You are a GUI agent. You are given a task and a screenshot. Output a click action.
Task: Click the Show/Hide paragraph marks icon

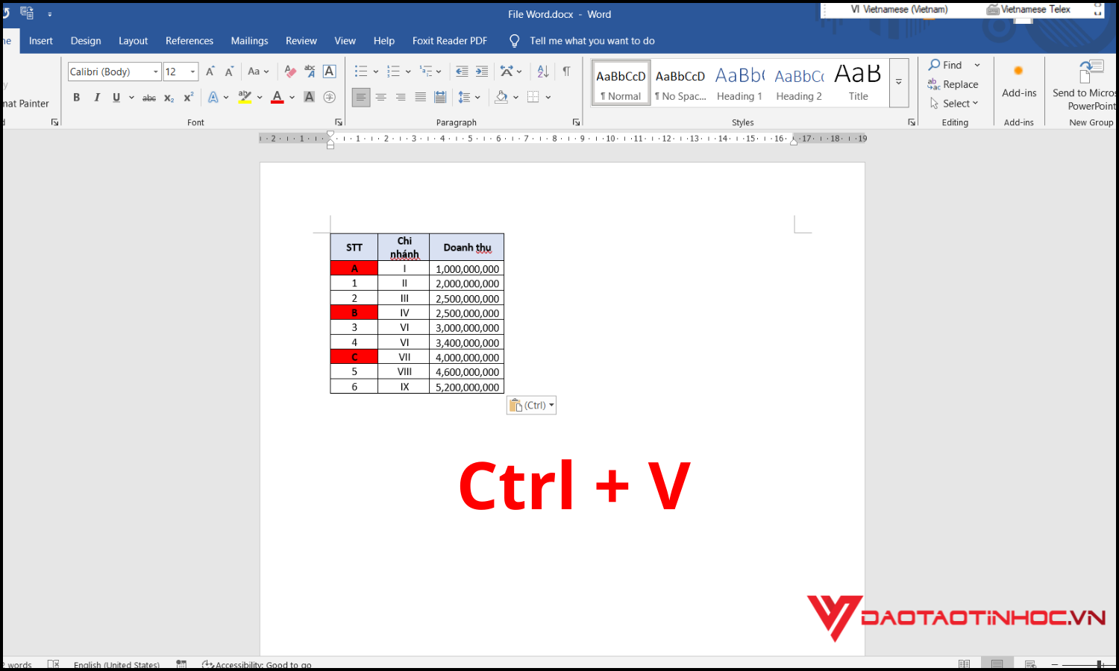pos(566,72)
